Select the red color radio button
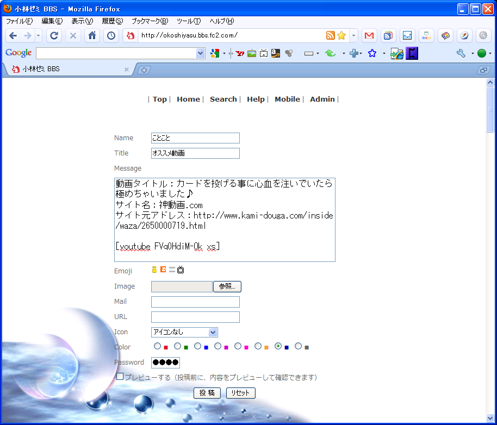Image resolution: width=497 pixels, height=425 pixels. pos(158,346)
